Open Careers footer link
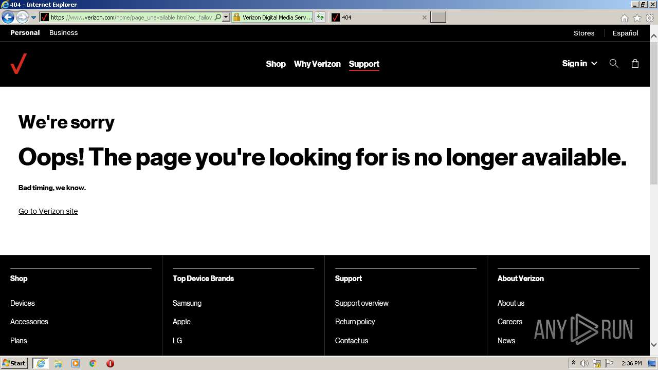 click(x=510, y=322)
